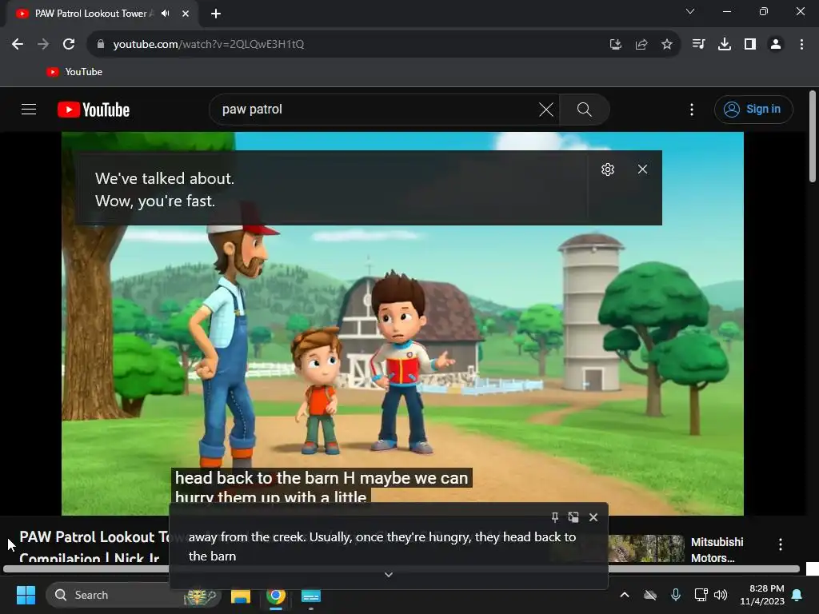This screenshot has width=819, height=614.
Task: Install the app via address bar icon
Action: [x=616, y=45]
